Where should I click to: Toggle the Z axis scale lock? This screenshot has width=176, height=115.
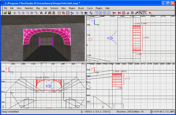[109, 13]
